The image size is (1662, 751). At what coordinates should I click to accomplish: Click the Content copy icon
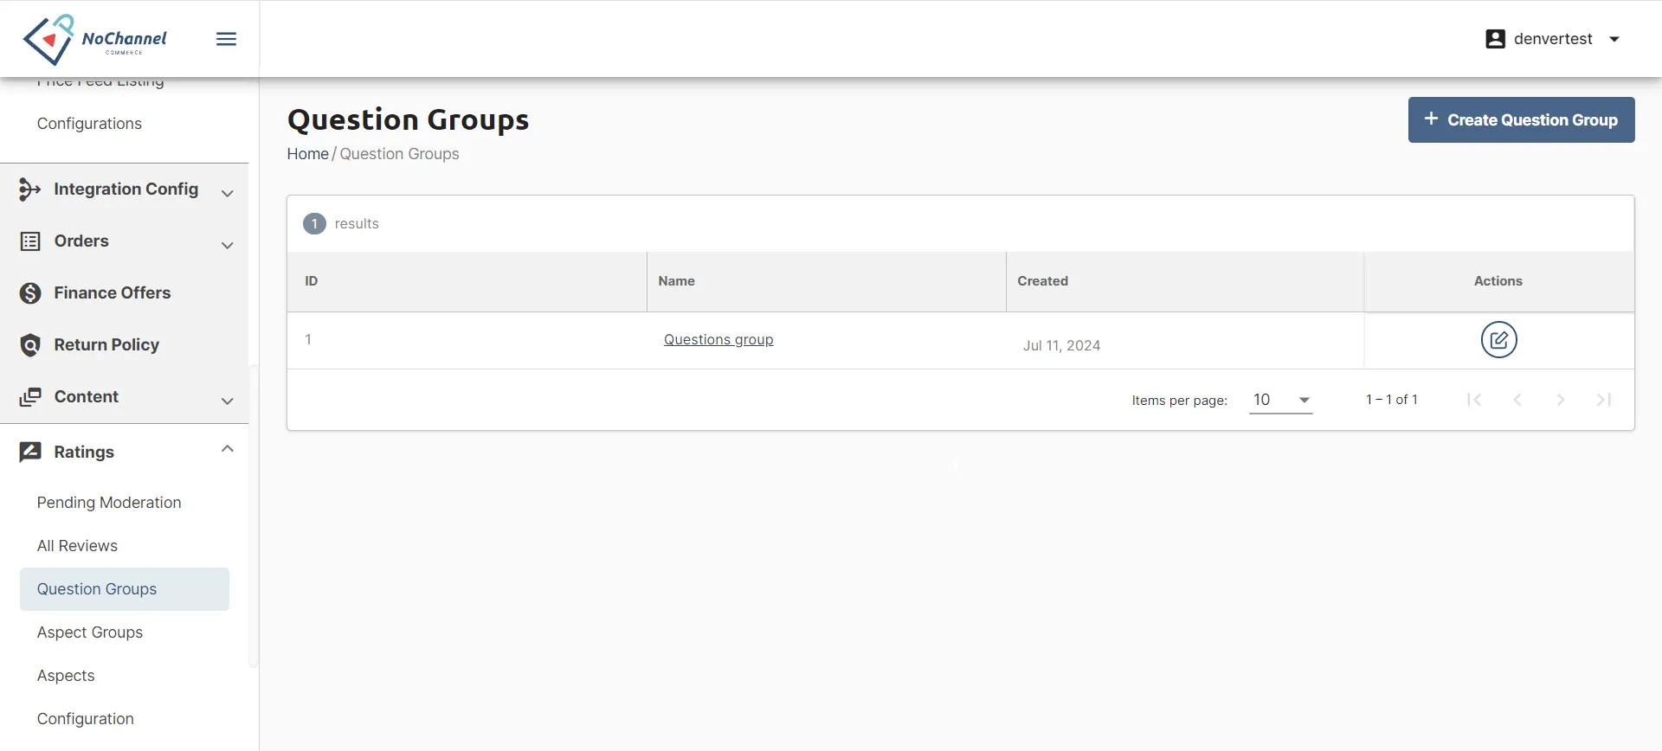coord(30,397)
